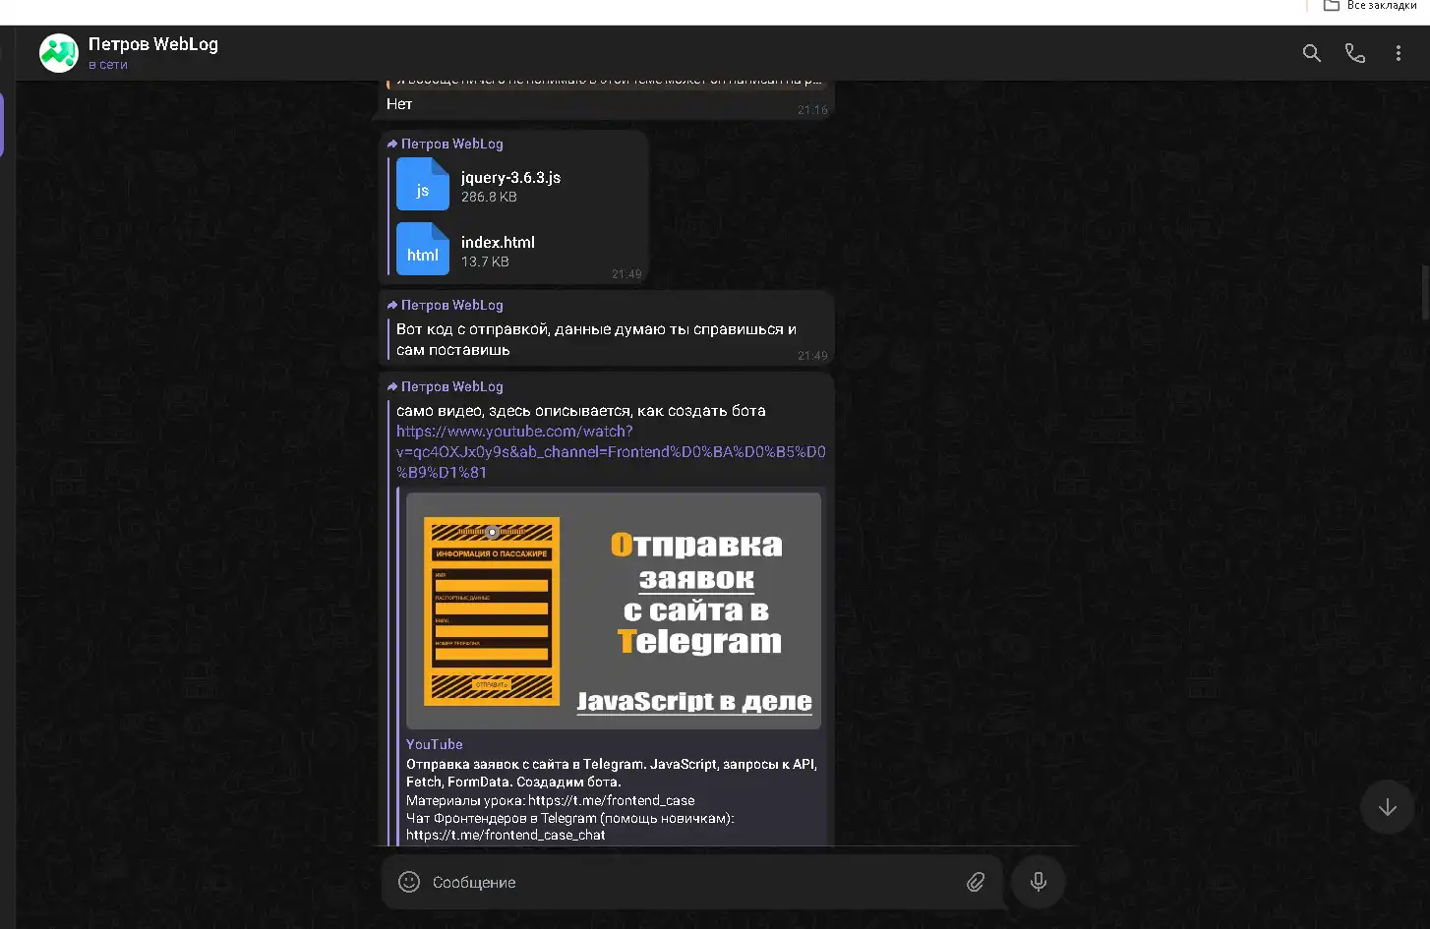Image resolution: width=1430 pixels, height=929 pixels.
Task: Click the Петров WebLog forwarded name above the files
Action: pos(452,144)
